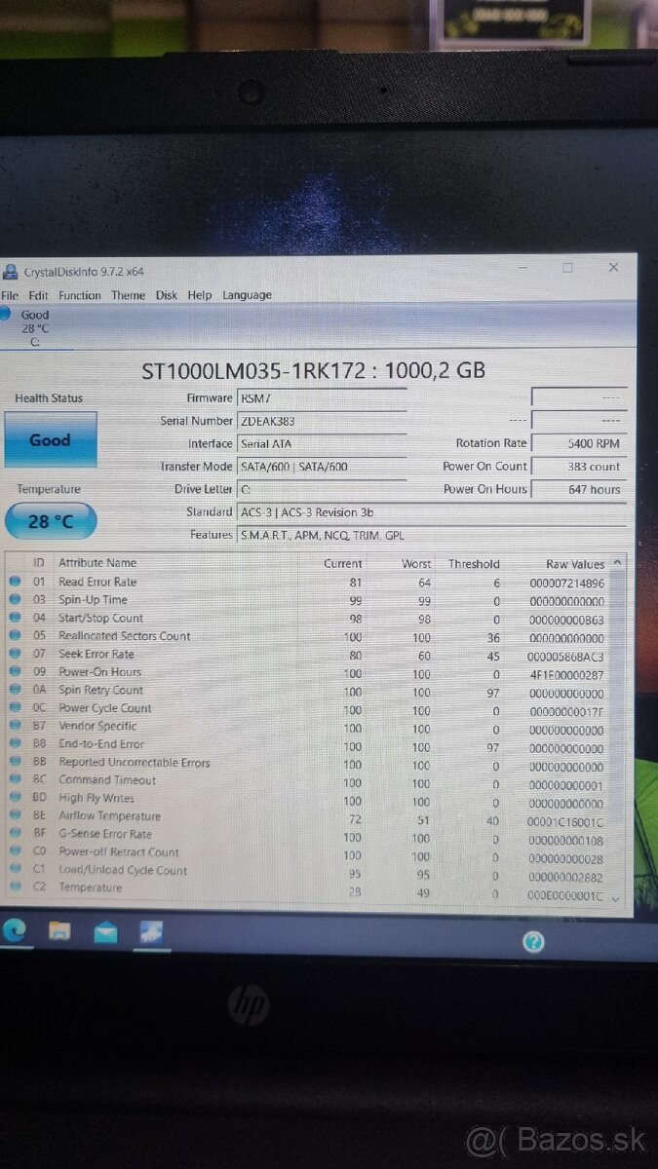
Task: Click the Current column header
Action: point(342,564)
